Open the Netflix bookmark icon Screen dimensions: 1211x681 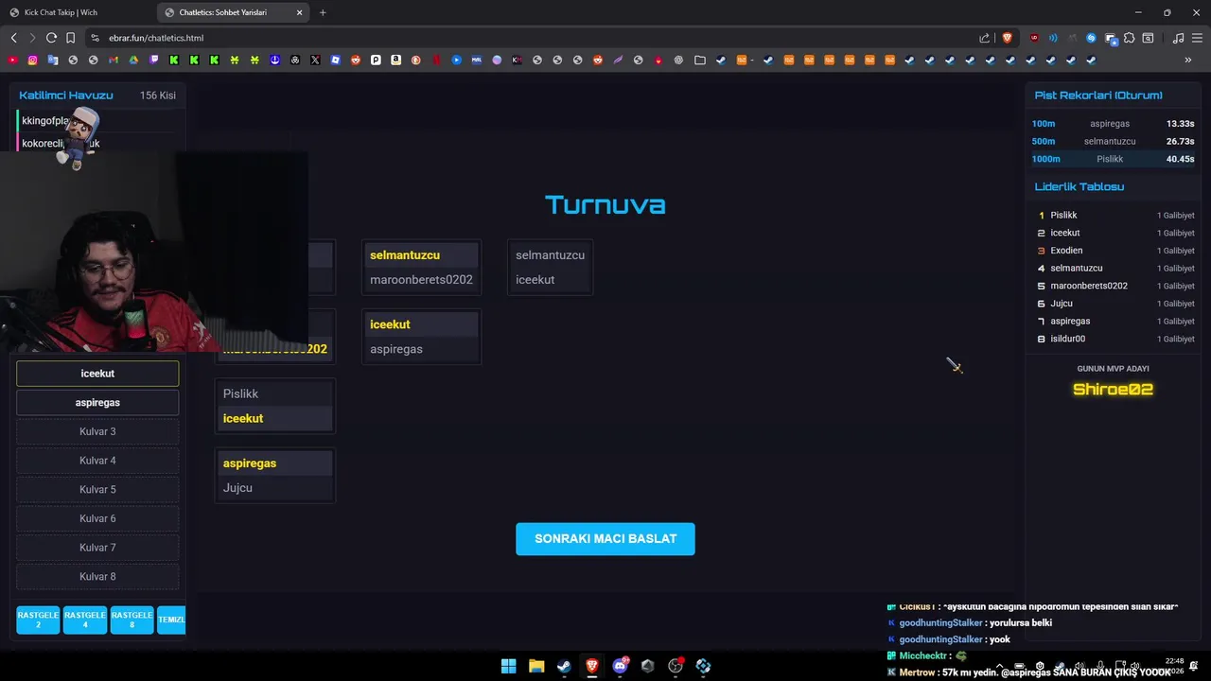tap(436, 60)
